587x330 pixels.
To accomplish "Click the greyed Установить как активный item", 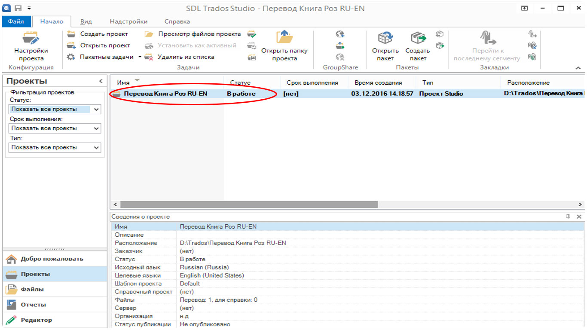I will click(190, 46).
